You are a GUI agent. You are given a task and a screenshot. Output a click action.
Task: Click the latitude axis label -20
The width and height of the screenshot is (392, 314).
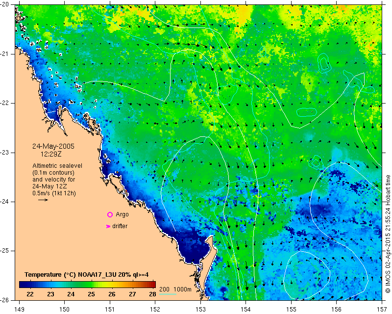click(5, 4)
